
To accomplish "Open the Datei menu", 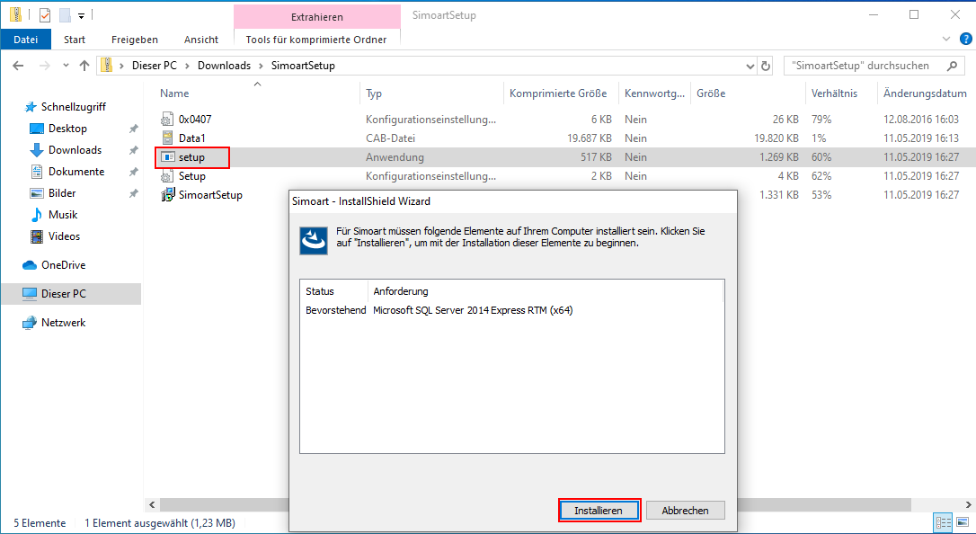I will click(26, 40).
